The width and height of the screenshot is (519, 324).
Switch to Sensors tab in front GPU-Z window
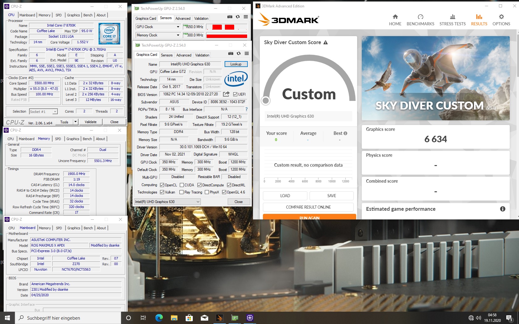click(167, 55)
